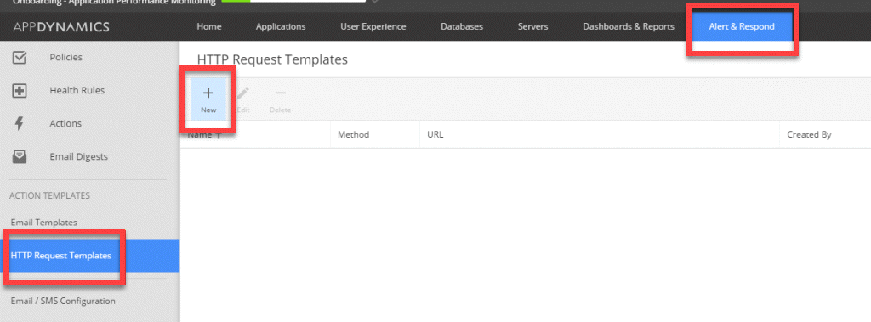Click the Edit pencil toolbar button

point(243,99)
